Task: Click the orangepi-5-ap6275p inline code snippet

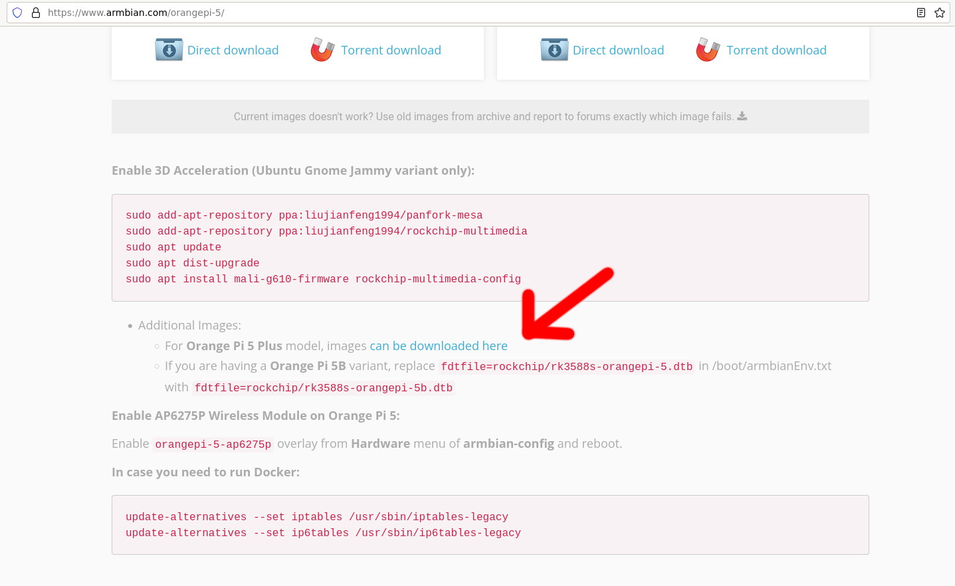Action: point(213,444)
